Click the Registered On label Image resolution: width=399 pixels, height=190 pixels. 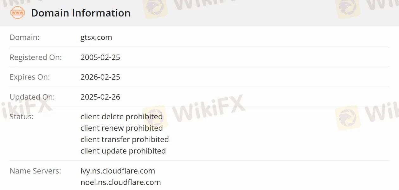click(36, 57)
